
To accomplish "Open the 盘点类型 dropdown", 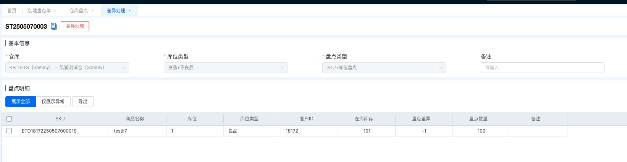I will tap(384, 68).
